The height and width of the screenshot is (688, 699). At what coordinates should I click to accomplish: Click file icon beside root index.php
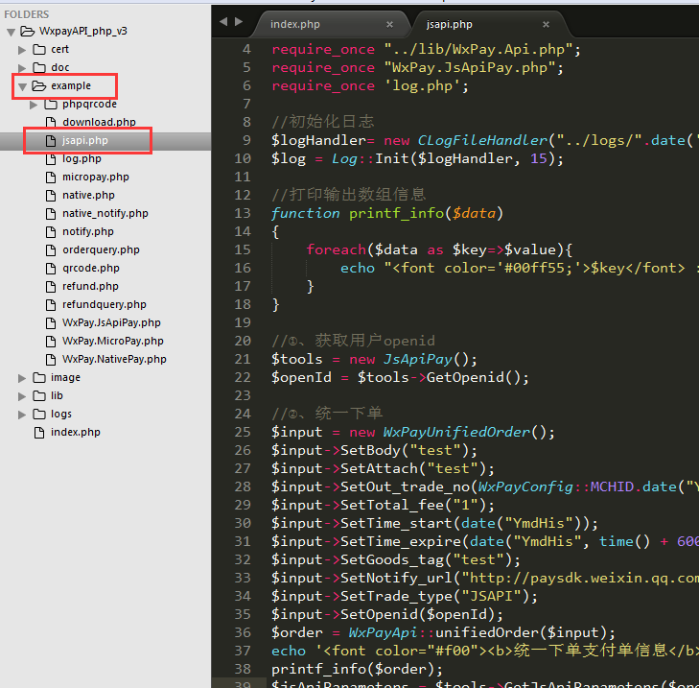coord(39,433)
